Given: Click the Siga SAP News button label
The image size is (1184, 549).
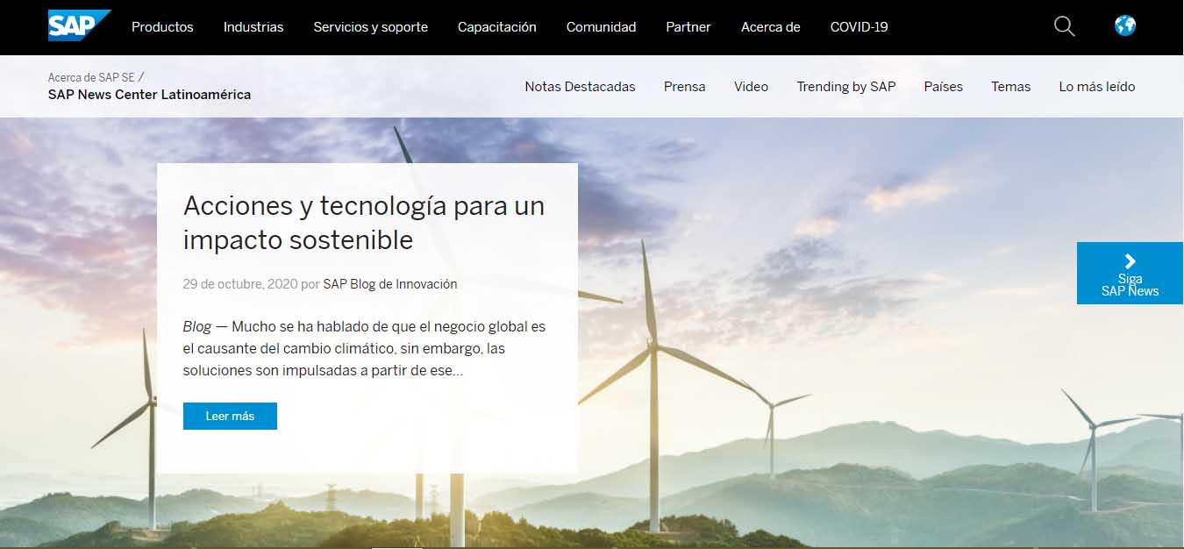Looking at the screenshot, I should coord(1130,285).
